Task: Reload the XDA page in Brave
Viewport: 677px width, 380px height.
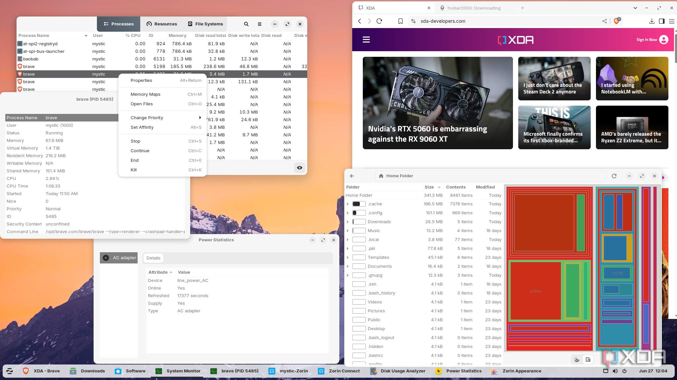Action: pyautogui.click(x=379, y=21)
